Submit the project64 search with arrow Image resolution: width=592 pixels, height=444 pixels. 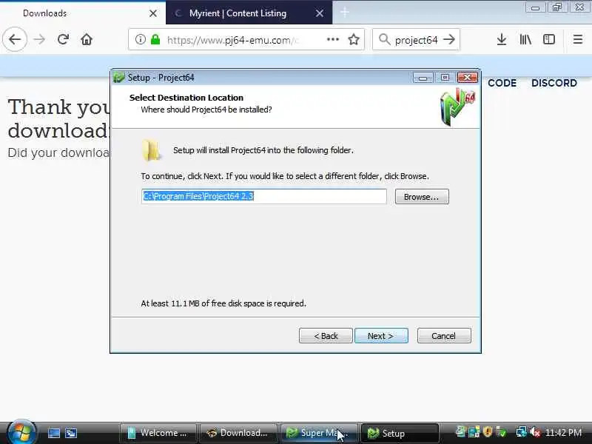click(449, 39)
